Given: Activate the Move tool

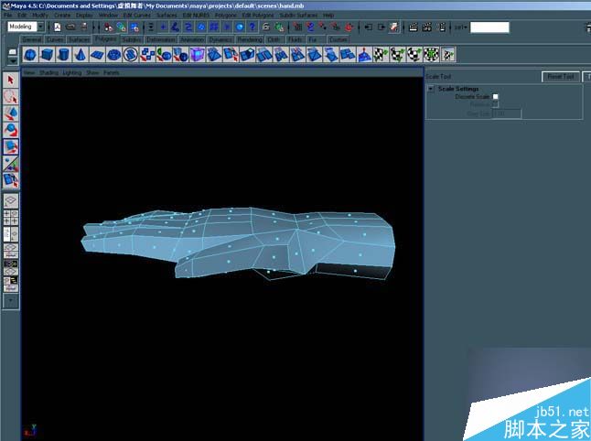Looking at the screenshot, I should pyautogui.click(x=11, y=113).
